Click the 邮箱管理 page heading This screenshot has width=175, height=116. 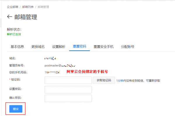(x=26, y=17)
